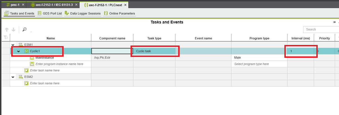339x115 pixels.
Task: Click the MainInstance program icon
Action: (32, 57)
